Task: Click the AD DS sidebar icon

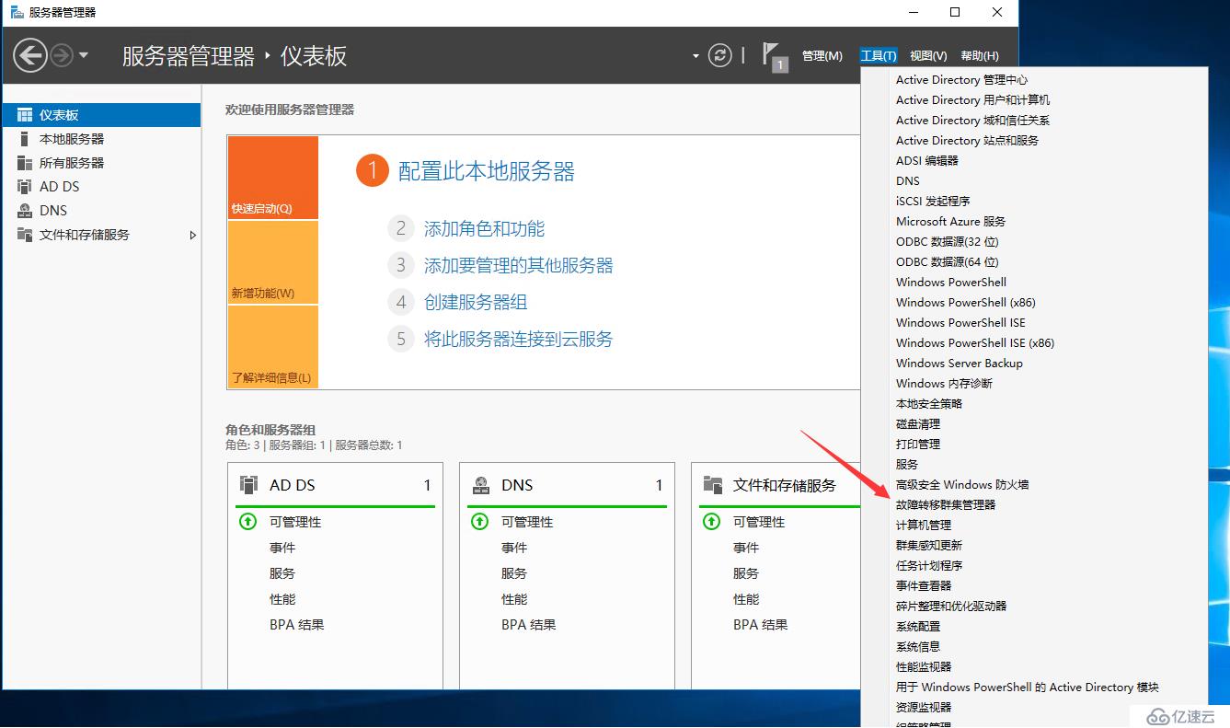Action: point(25,186)
